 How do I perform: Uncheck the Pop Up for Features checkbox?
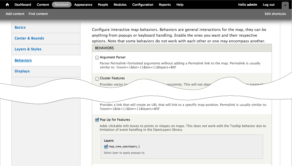(97, 120)
